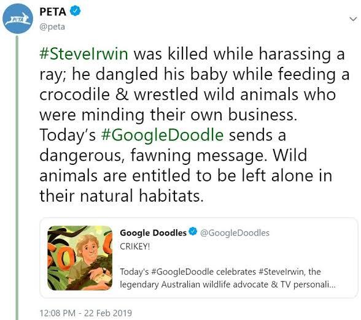Viewport: 361px width, 320px height.
Task: Click the bunny logo inside PETA avatar
Action: 18,20
